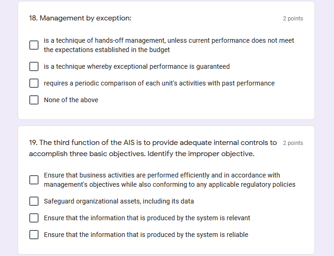Check the hands-off management technique checkbox
The width and height of the screenshot is (334, 256).
[34, 45]
